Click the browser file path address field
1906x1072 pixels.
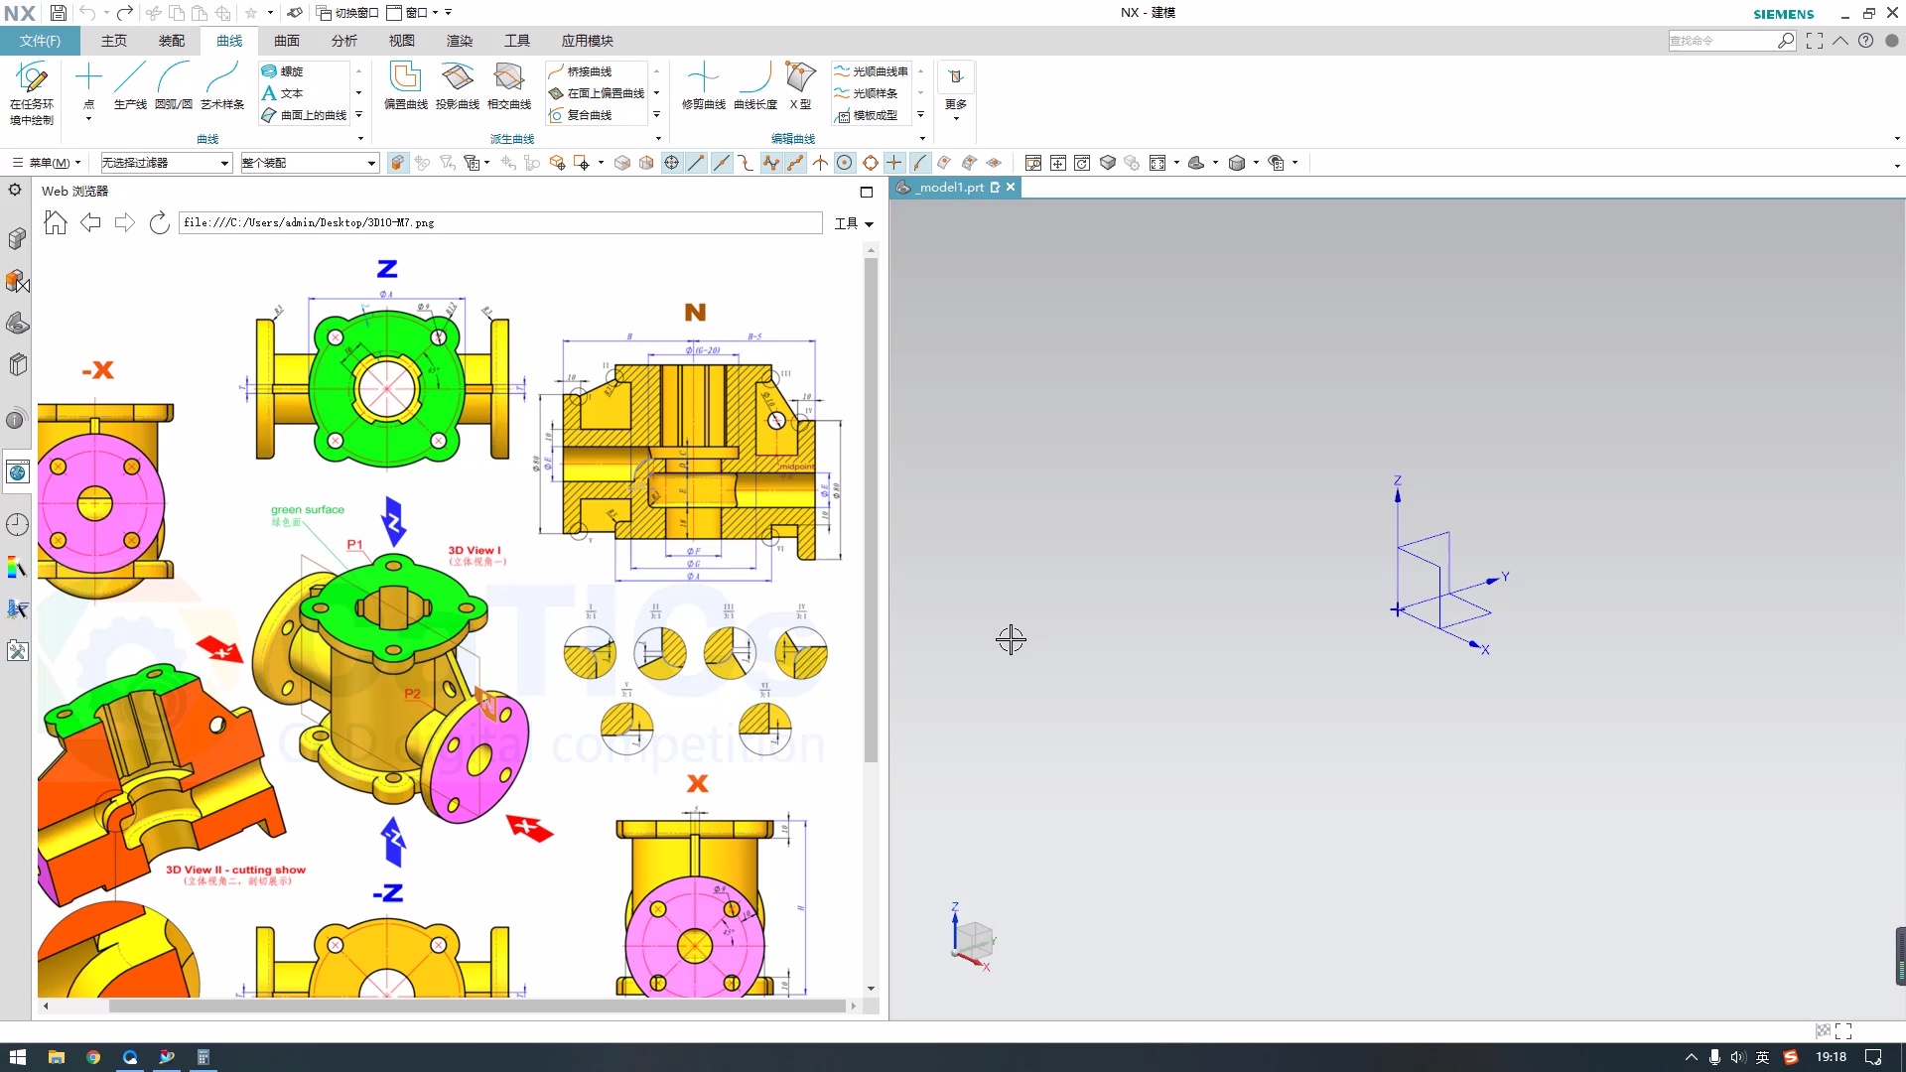500,223
